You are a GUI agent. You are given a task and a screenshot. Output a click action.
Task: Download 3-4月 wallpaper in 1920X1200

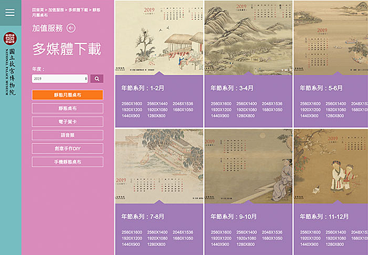click(221, 110)
